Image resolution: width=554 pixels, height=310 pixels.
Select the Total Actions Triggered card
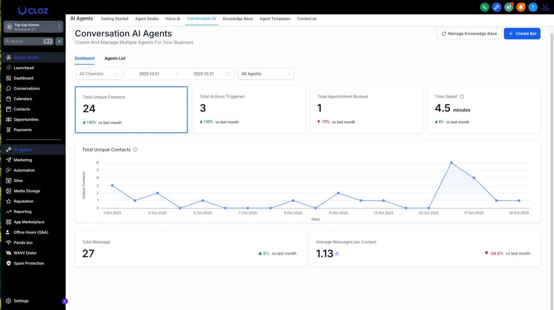248,110
